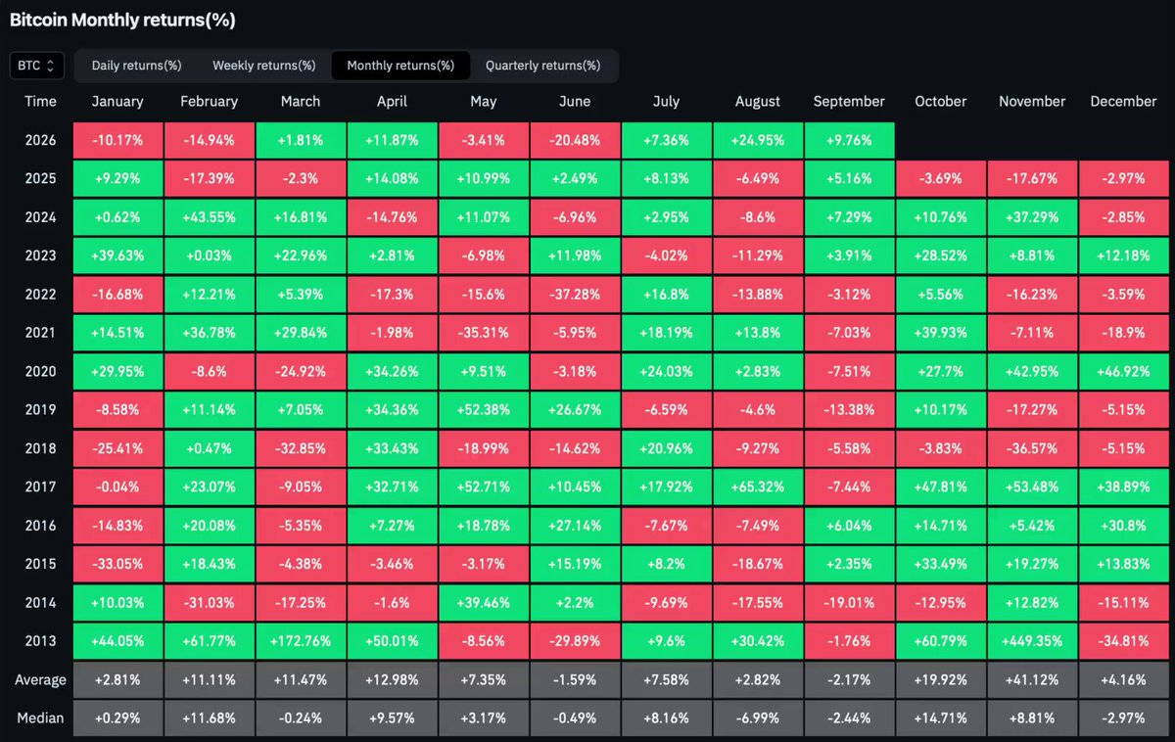Image resolution: width=1175 pixels, height=742 pixels.
Task: Click the May column header
Action: coord(483,101)
